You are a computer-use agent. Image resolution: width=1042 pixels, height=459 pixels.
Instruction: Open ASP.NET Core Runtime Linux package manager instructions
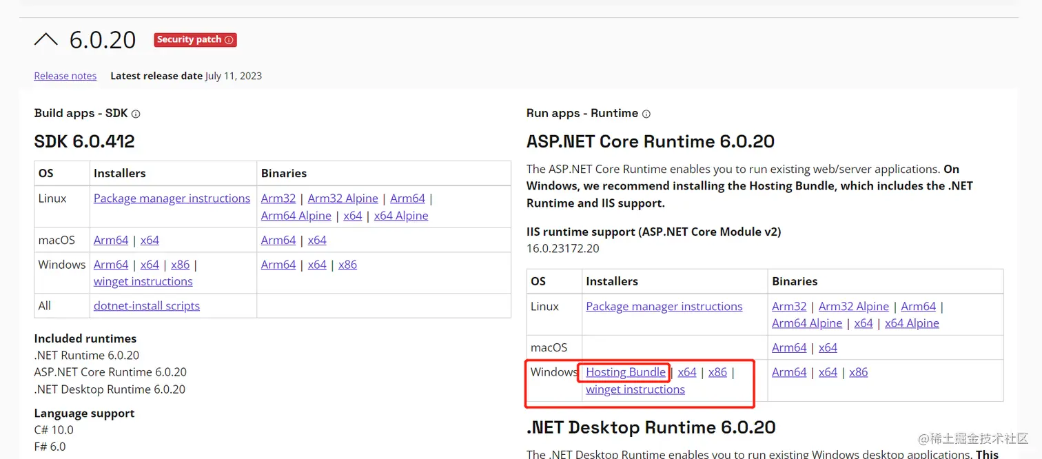pyautogui.click(x=664, y=307)
